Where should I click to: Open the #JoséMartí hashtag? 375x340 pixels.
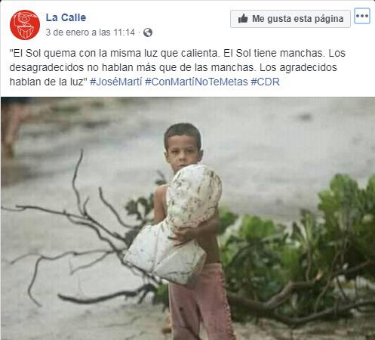coord(116,82)
